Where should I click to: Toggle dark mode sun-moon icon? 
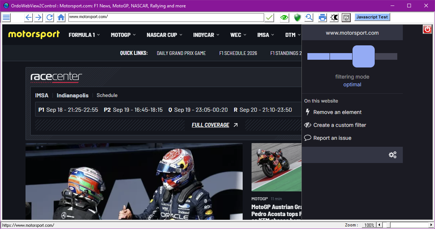click(x=334, y=17)
